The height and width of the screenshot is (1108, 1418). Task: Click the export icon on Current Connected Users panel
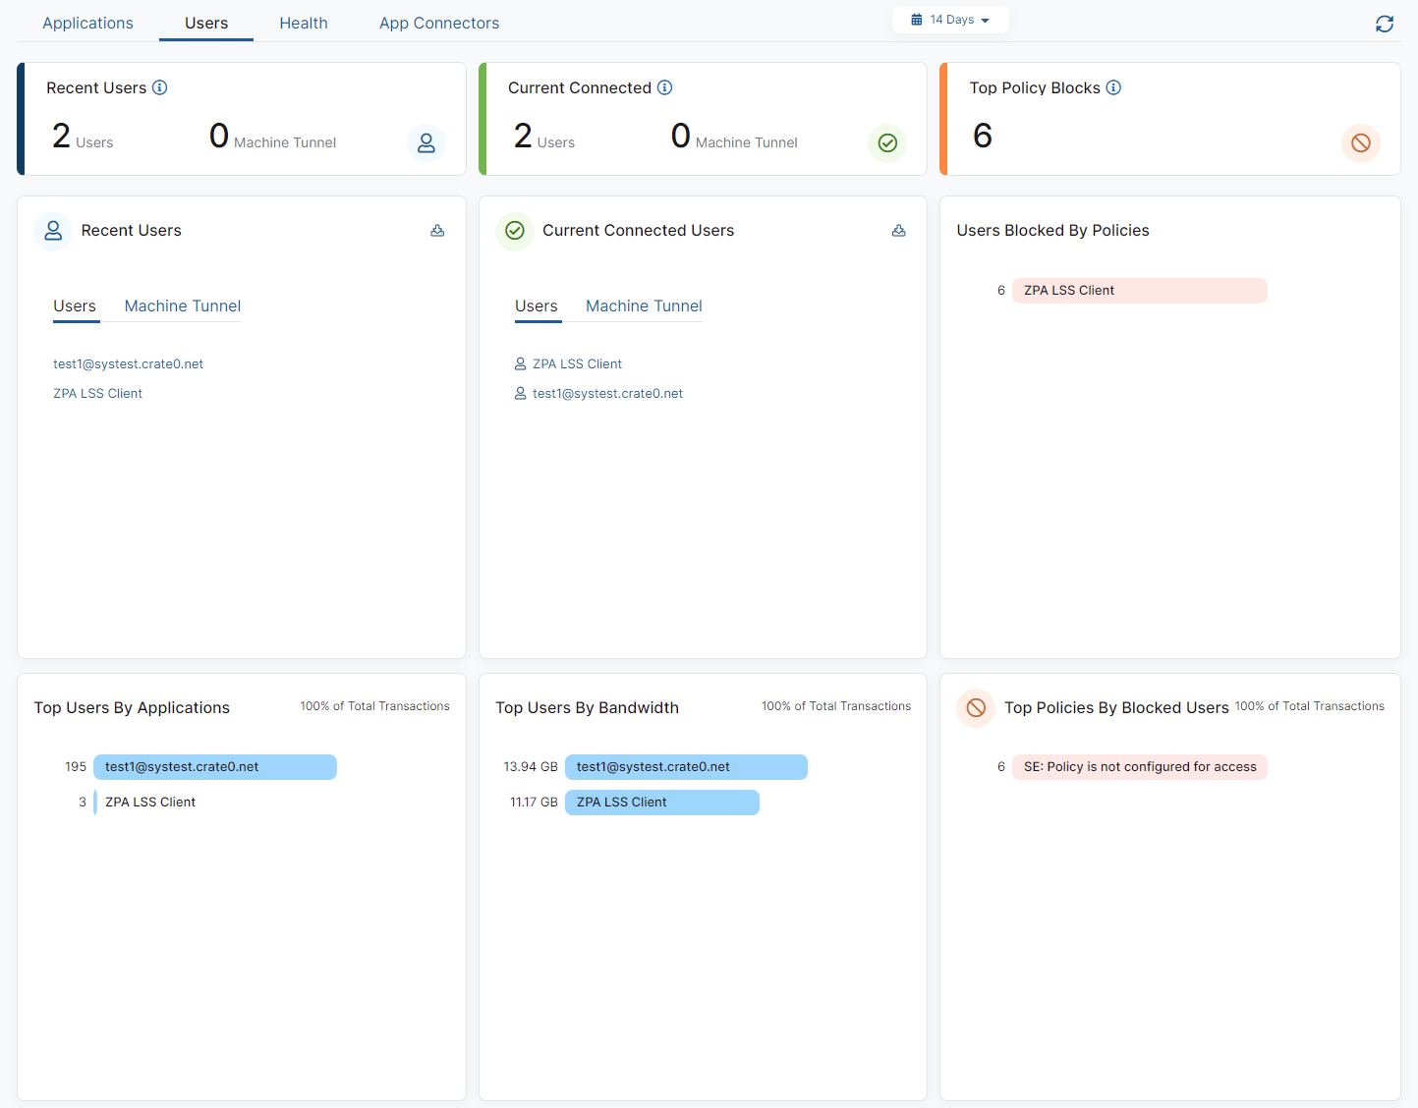pyautogui.click(x=898, y=231)
